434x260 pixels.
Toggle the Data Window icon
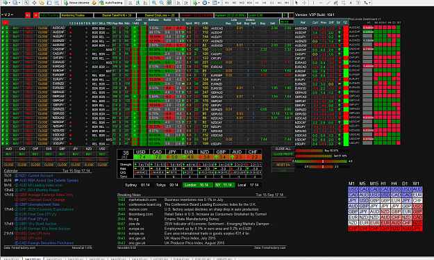point(34,3)
